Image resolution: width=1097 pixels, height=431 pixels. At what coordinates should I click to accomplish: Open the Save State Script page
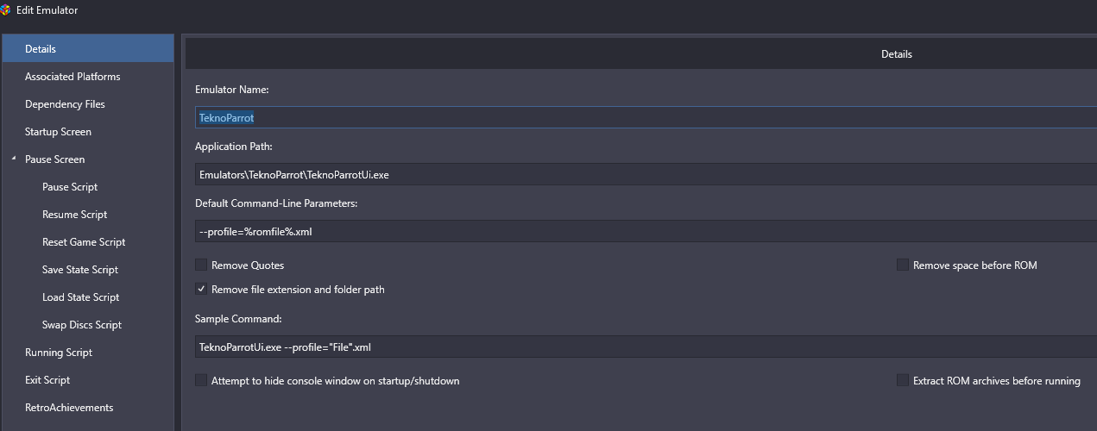coord(80,270)
